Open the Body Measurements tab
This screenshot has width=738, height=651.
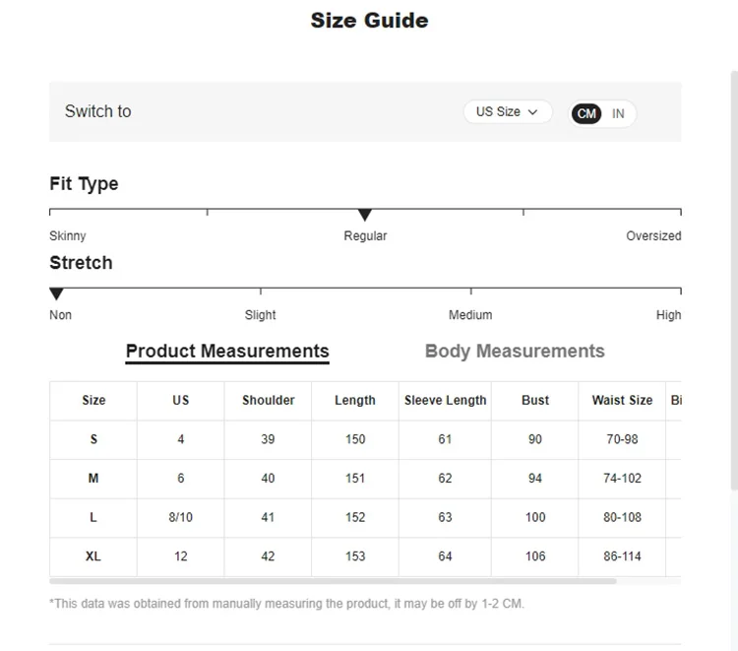[x=515, y=351]
